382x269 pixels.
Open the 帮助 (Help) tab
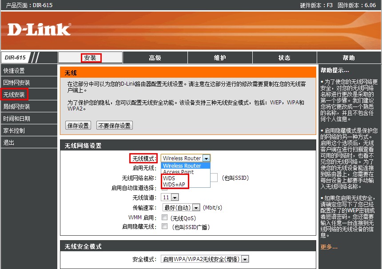pos(349,58)
